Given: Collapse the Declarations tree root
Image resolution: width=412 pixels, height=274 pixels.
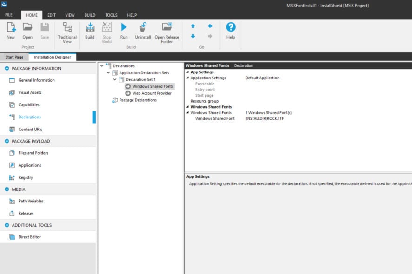Looking at the screenshot, I should 102,66.
